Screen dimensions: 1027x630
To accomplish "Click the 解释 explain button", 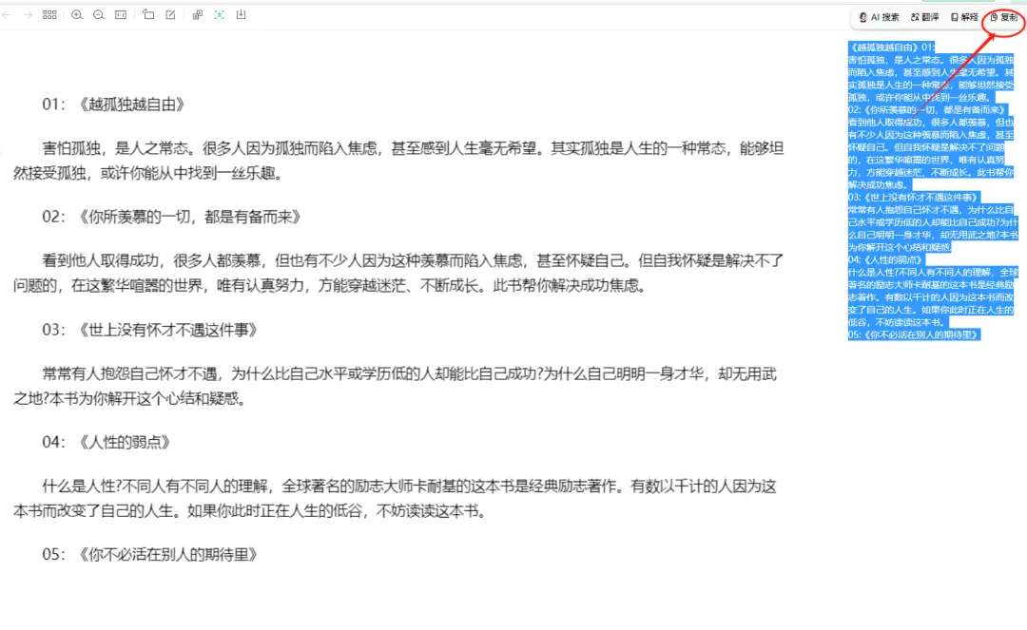I will click(964, 17).
